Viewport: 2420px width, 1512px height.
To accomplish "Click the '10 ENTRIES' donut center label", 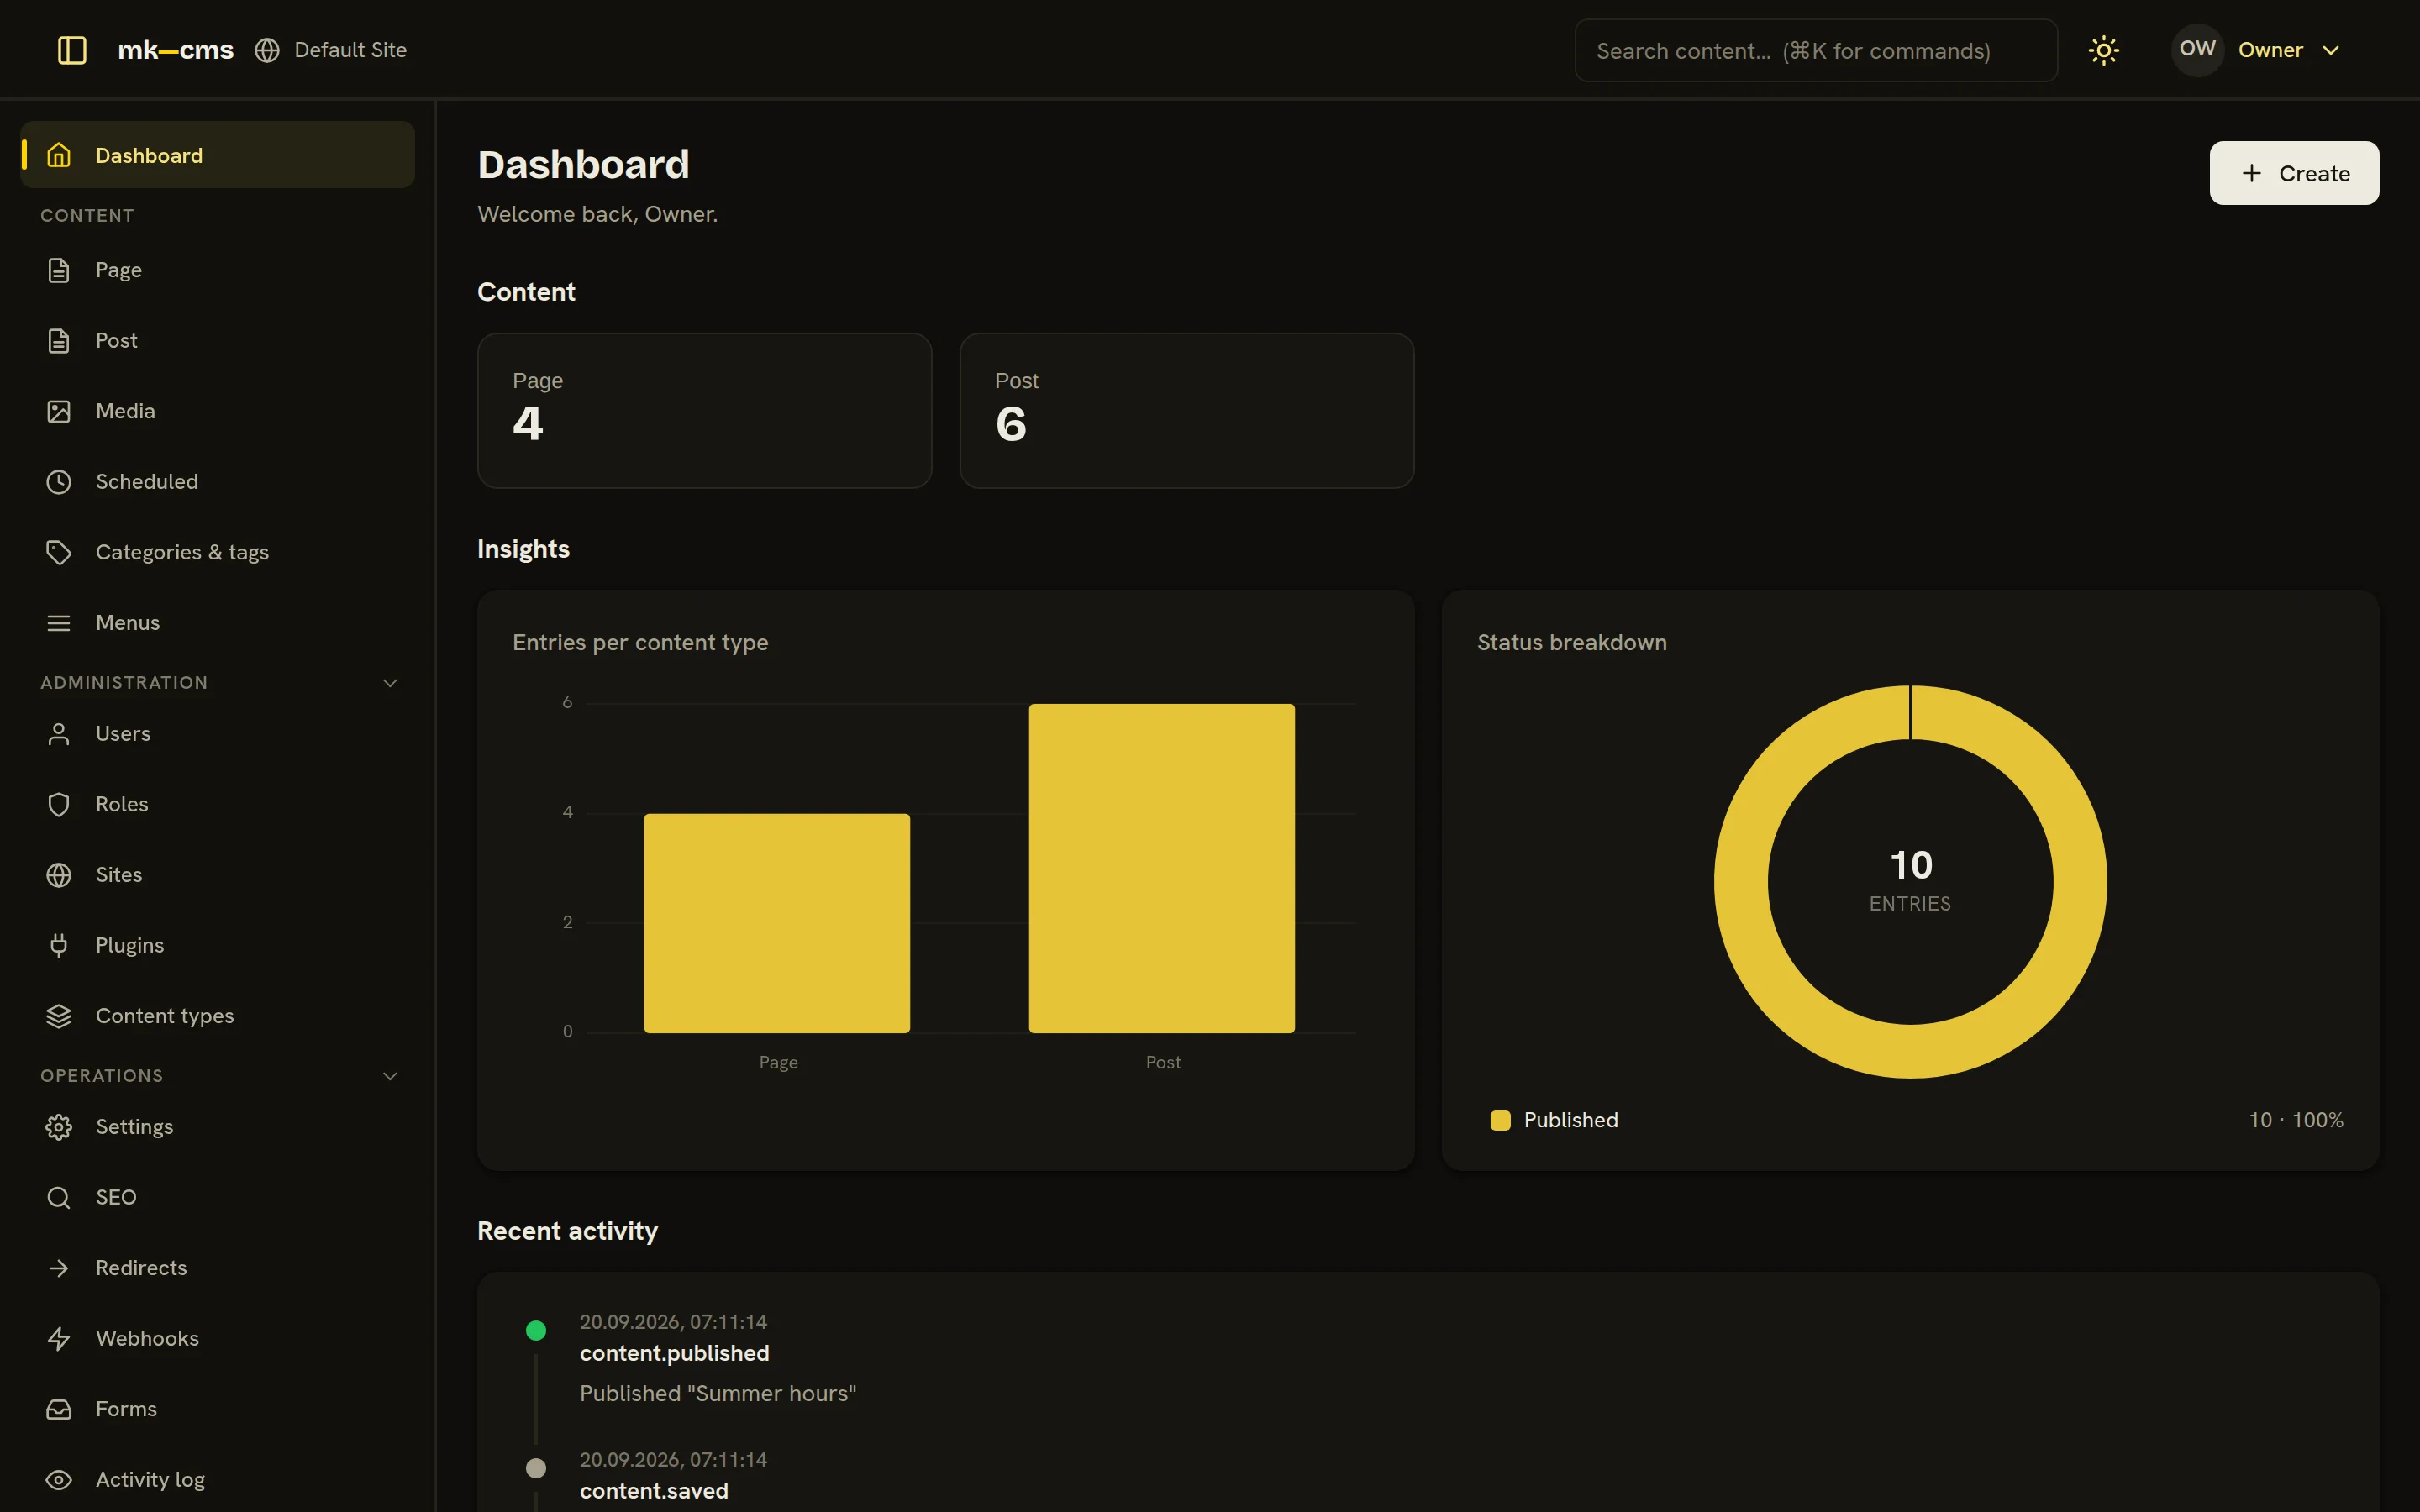I will [x=1910, y=880].
